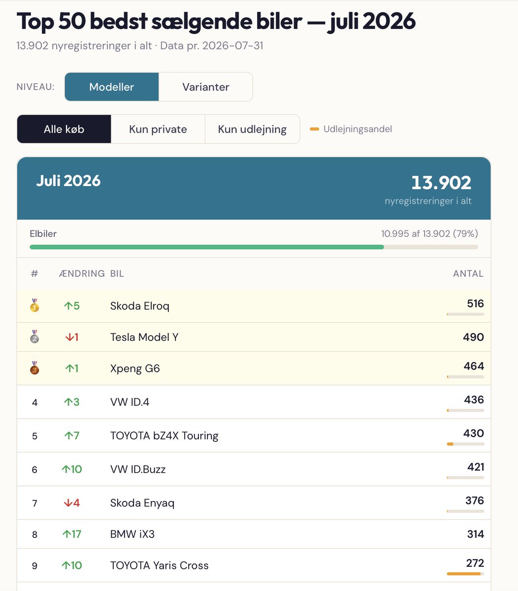Click the gold medal icon for Skoda Elroq
This screenshot has height=591, width=518.
point(34,305)
